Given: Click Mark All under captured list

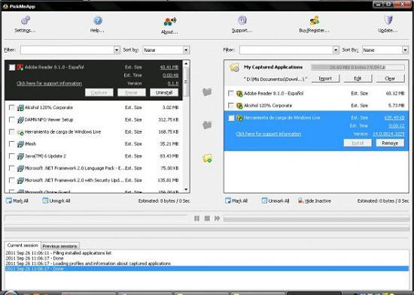Looking at the screenshot, I should coord(236,200).
